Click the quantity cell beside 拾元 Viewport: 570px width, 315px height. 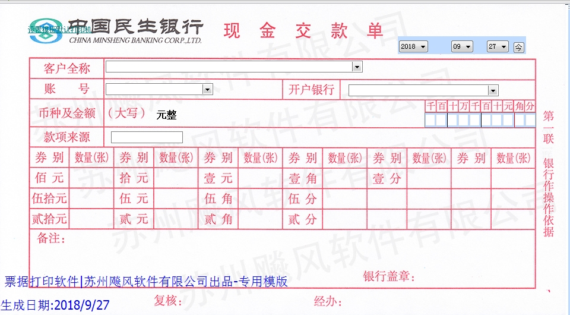click(x=176, y=178)
